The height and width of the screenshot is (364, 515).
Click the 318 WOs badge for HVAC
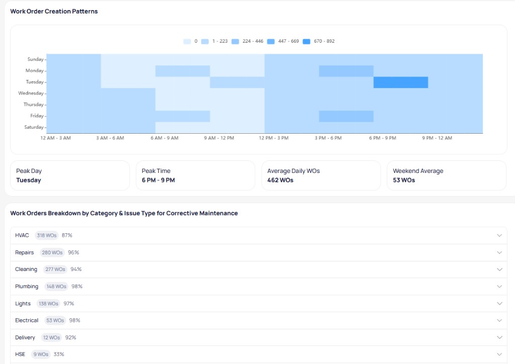(47, 235)
